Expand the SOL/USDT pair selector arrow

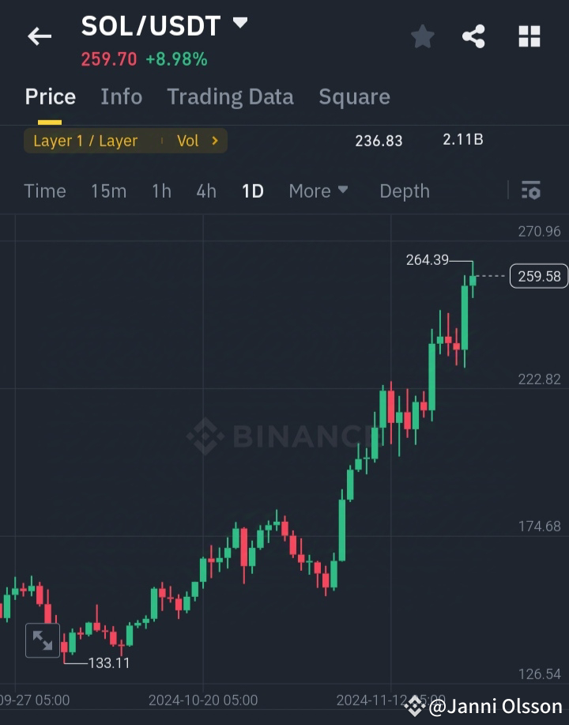(239, 24)
